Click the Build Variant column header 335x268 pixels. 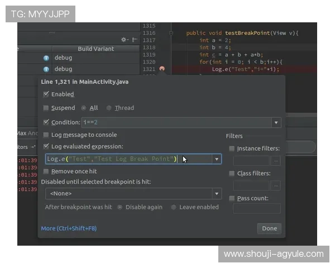tap(95, 49)
